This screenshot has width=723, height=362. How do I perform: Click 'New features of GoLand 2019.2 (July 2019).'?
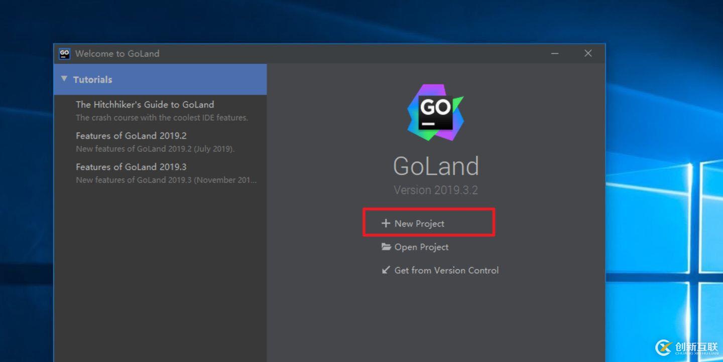155,149
